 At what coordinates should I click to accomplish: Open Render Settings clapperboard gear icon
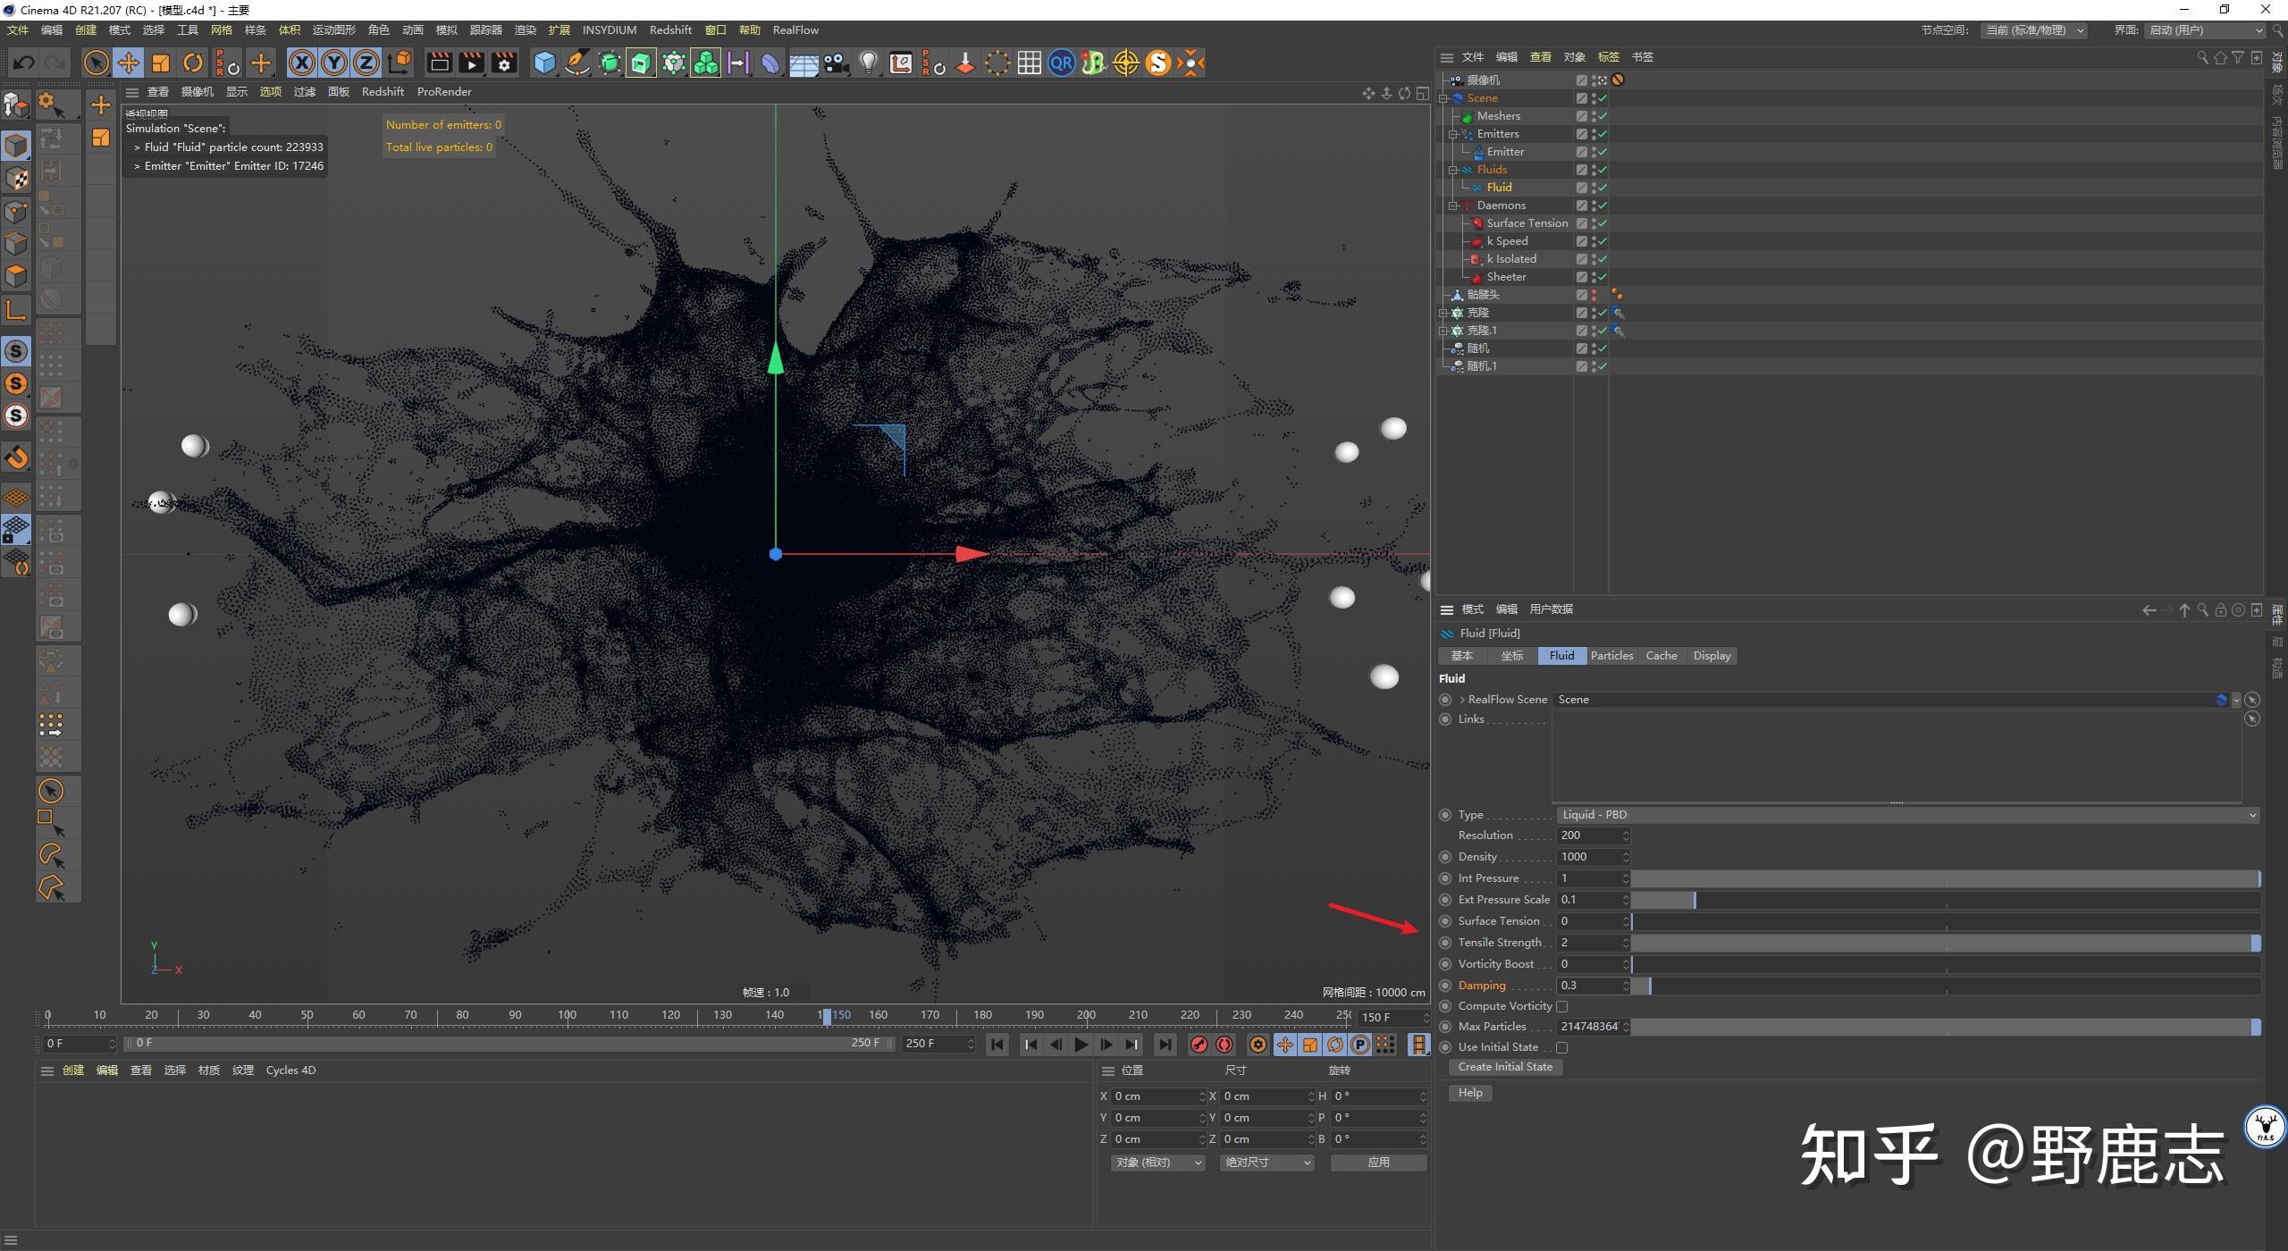pos(505,63)
